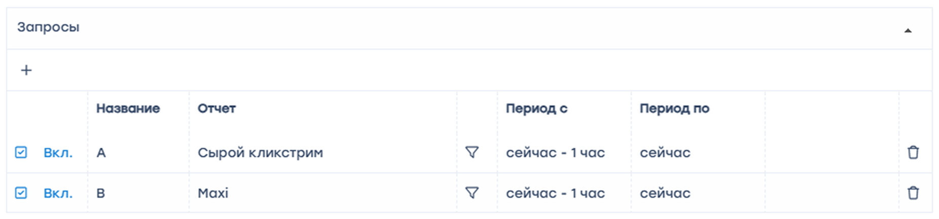Open filter for query A
Viewport: 939px width, 219px height.
472,152
